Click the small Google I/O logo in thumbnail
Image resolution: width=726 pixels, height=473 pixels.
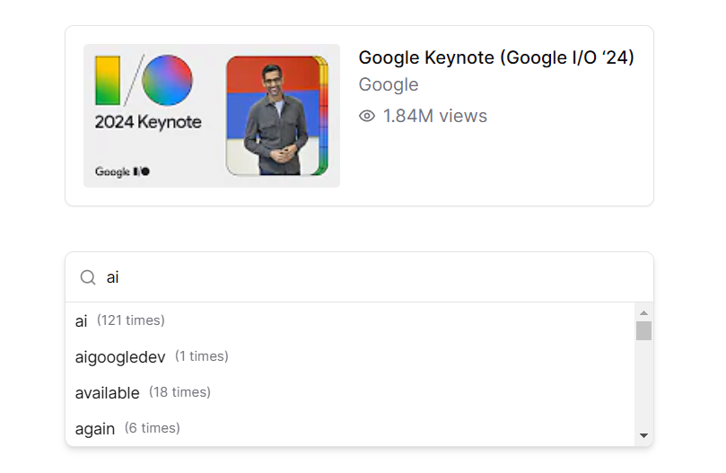122,171
